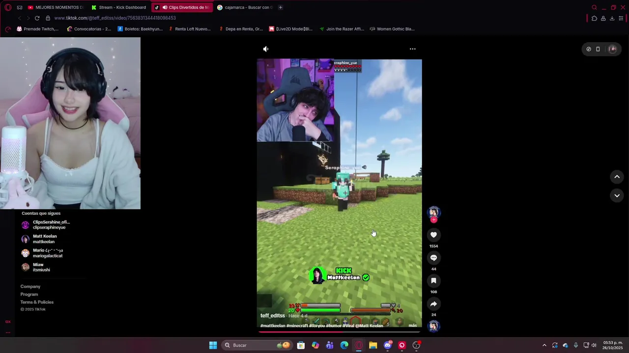Expand the caption with 'más'
Viewport: 629px width, 353px height.
pyautogui.click(x=412, y=326)
